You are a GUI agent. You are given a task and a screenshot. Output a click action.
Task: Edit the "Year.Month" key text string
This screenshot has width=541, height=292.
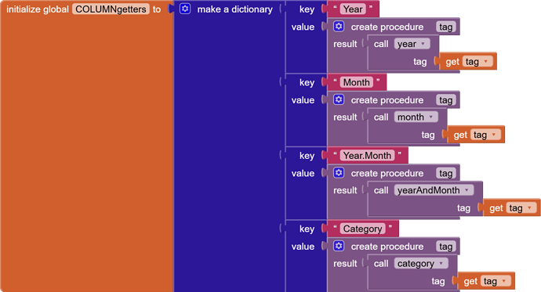[x=367, y=156]
